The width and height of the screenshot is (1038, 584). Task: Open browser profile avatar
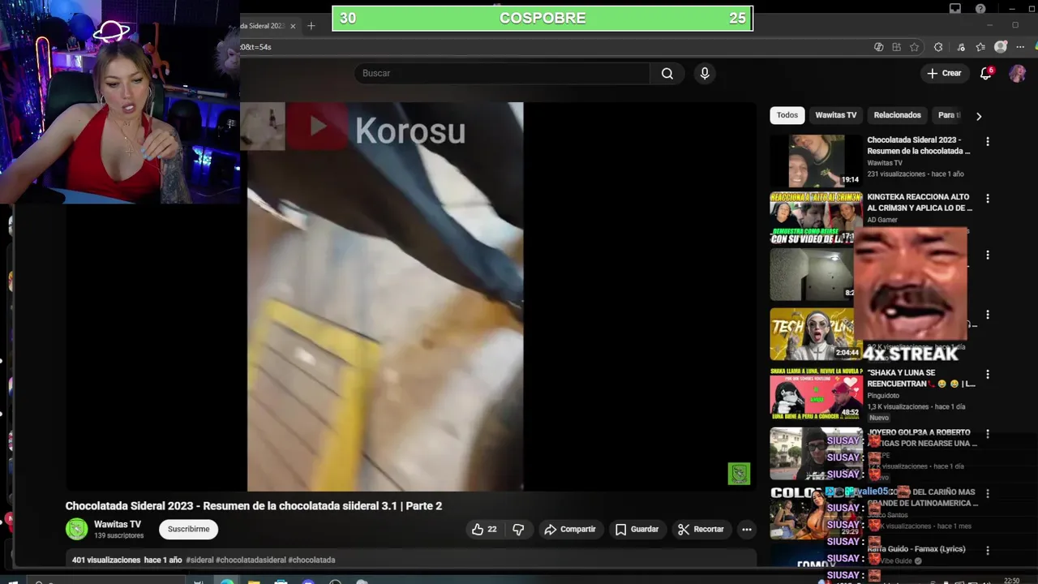[x=1001, y=47]
